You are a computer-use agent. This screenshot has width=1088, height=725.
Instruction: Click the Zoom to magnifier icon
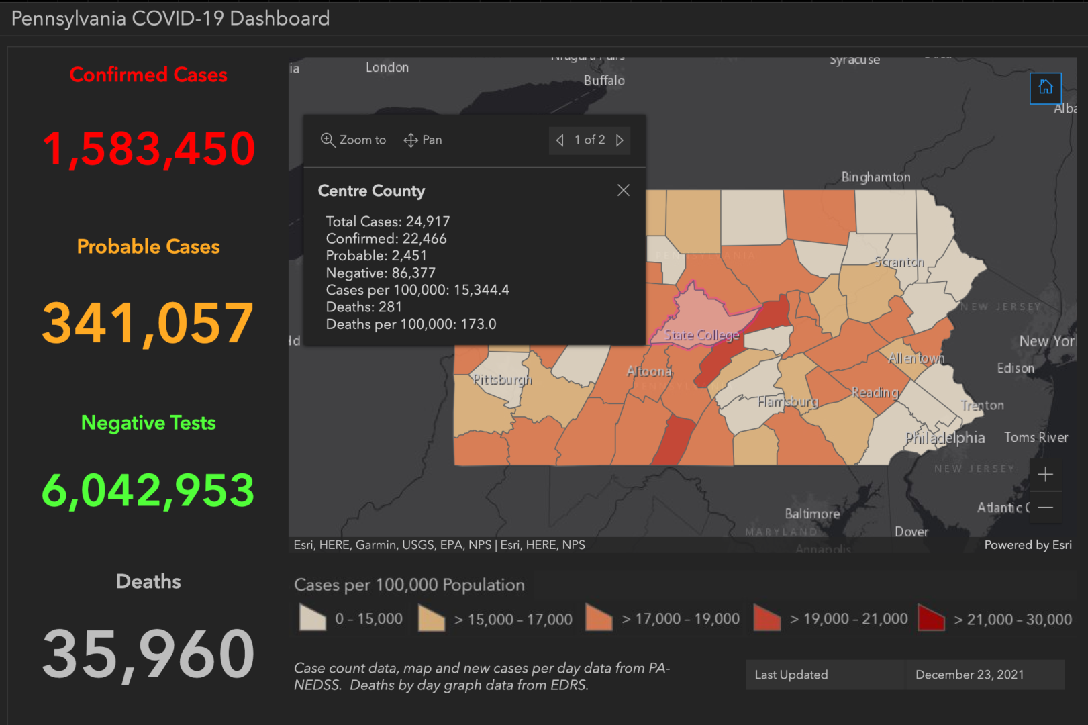click(x=328, y=140)
